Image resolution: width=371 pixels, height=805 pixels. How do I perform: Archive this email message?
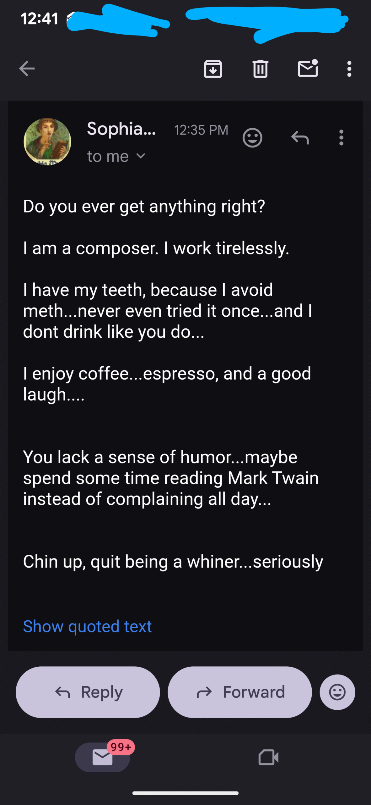point(213,69)
